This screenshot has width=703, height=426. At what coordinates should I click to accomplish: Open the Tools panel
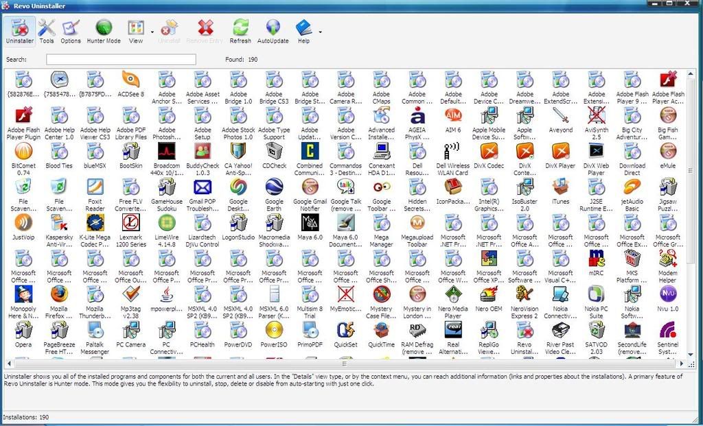[x=47, y=32]
